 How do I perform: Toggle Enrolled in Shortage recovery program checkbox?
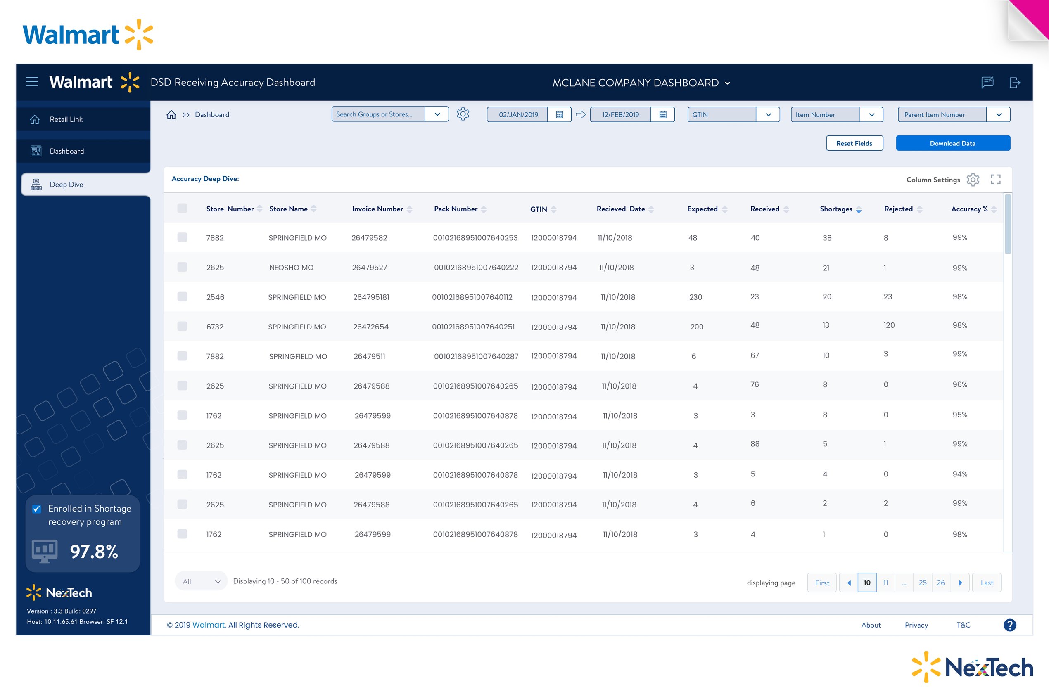[37, 509]
